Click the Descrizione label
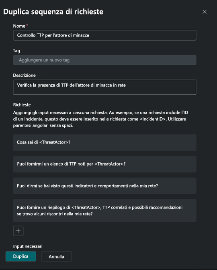 coord(24,76)
